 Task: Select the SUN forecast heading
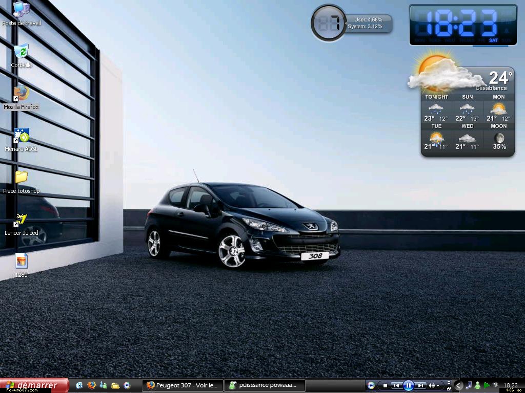pyautogui.click(x=468, y=97)
